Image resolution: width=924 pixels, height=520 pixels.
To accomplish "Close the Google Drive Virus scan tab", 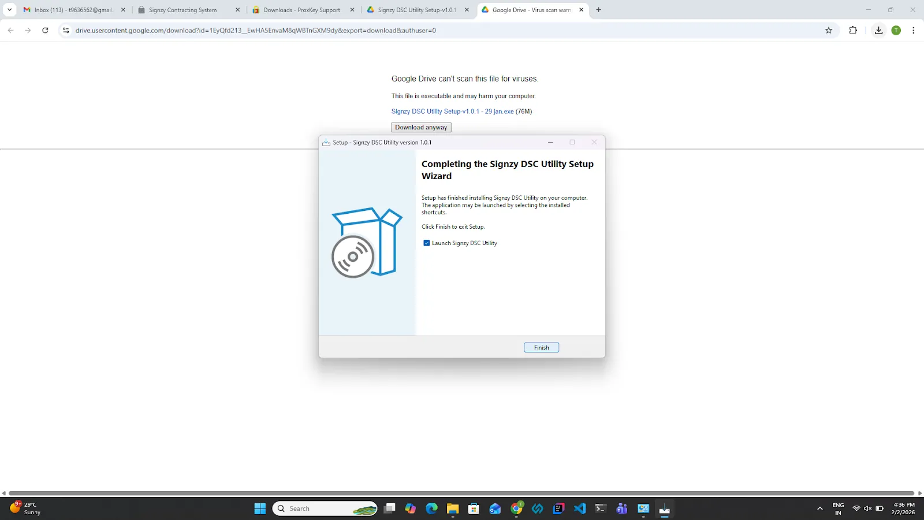I will [x=582, y=10].
